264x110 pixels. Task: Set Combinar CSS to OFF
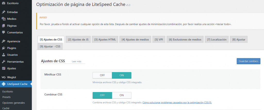pyautogui.click(x=102, y=95)
